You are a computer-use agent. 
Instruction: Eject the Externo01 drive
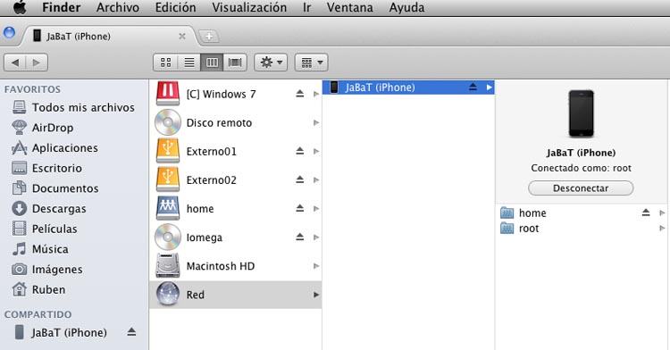tap(300, 151)
